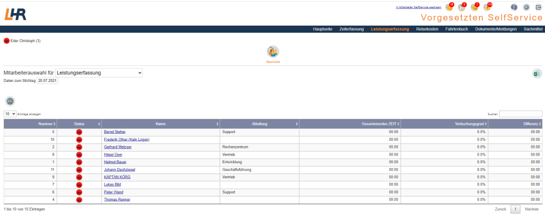This screenshot has height=215, width=545.
Task: Click status icon in Johann Dachziegel row
Action: [x=79, y=170]
